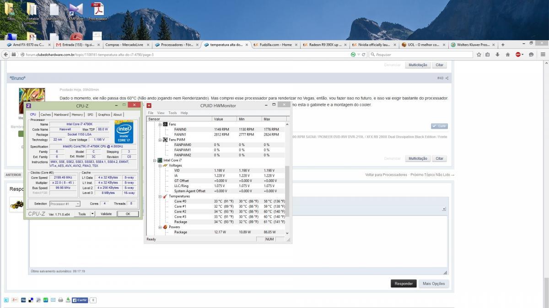The height and width of the screenshot is (308, 549).
Task: Open HWMonitor Help menu
Action: pos(184,113)
